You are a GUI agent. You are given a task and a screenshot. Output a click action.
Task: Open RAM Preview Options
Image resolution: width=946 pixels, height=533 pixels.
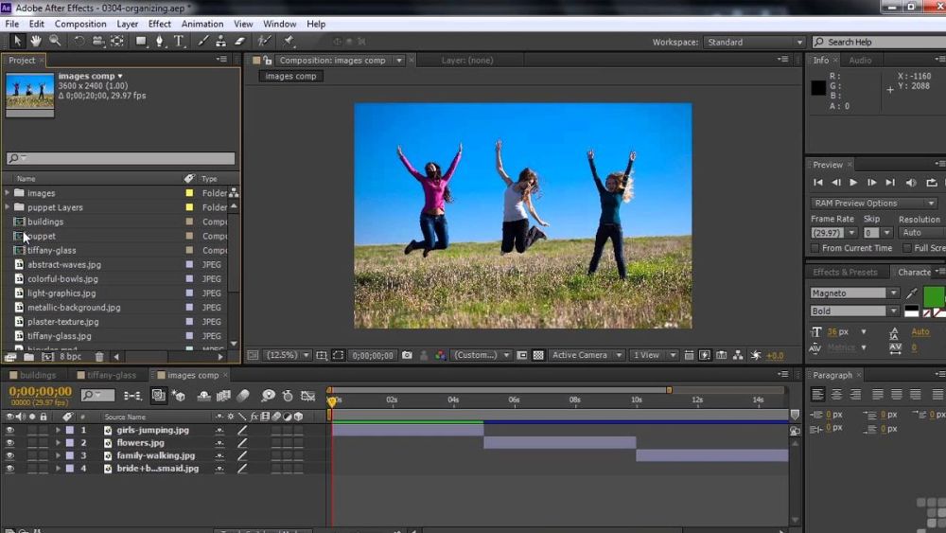(873, 203)
